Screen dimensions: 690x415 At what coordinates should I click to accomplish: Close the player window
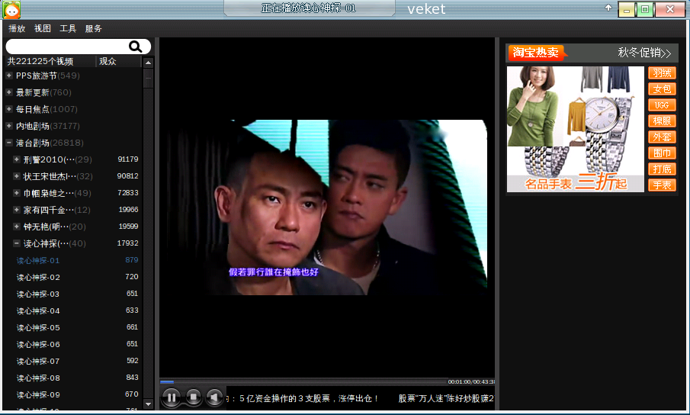669,10
